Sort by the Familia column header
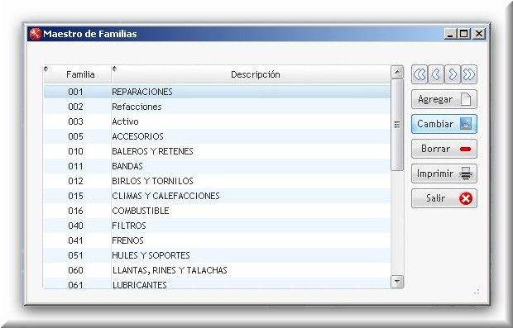 (77, 74)
